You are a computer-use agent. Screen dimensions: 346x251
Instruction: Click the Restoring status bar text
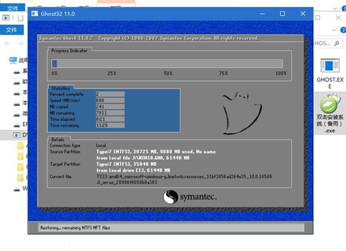coord(75,227)
